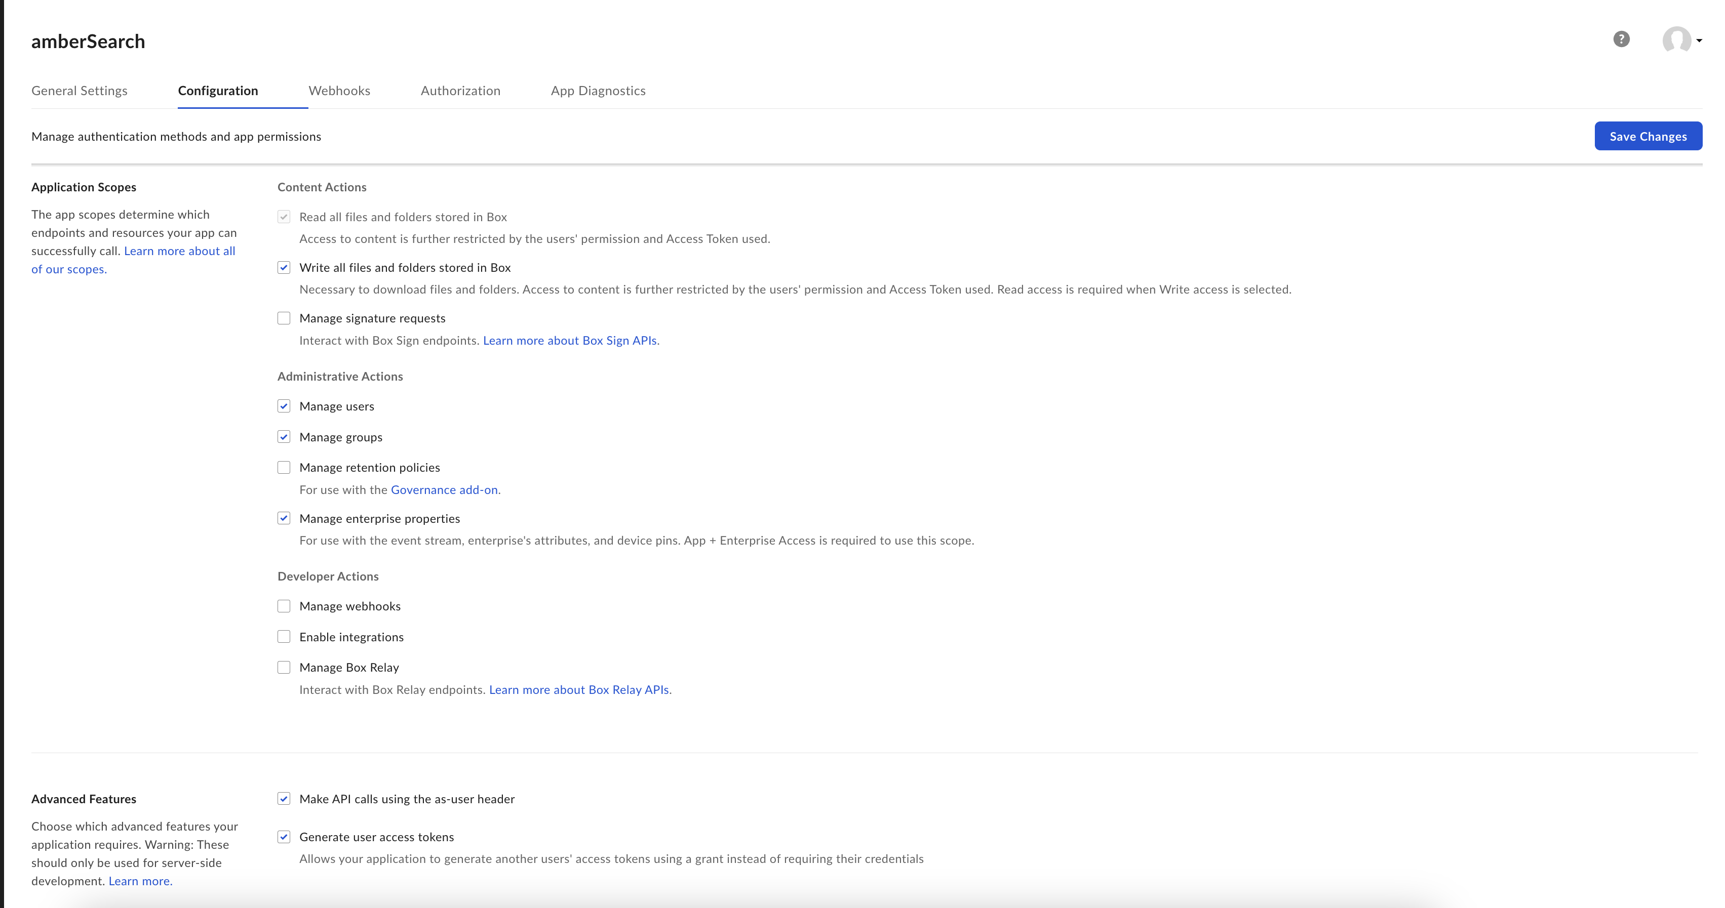This screenshot has width=1725, height=908.
Task: Go to the Authorization tab
Action: tap(460, 90)
